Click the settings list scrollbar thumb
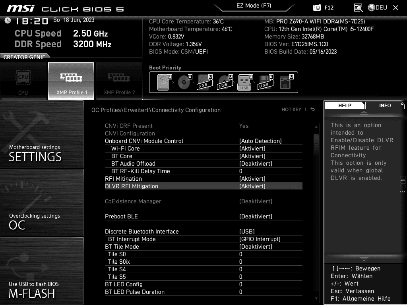Image resolution: width=407 pixels, height=305 pixels. (316, 145)
